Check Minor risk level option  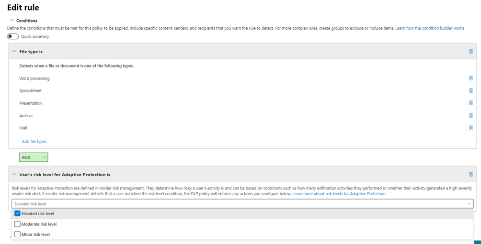tap(18, 234)
